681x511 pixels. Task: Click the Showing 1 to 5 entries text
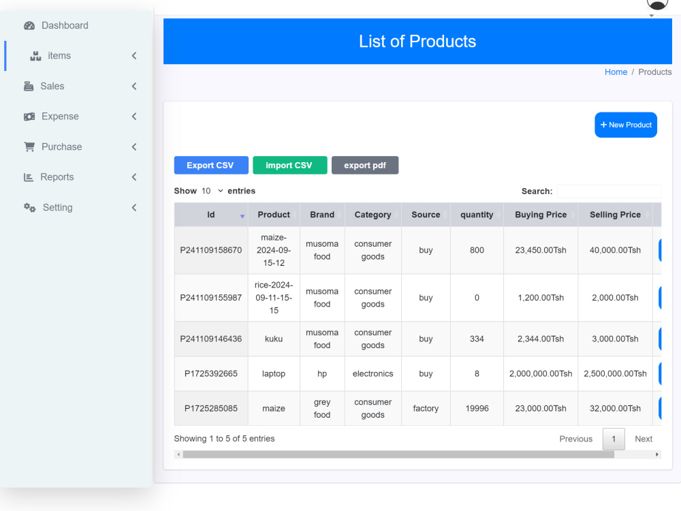[x=224, y=439]
